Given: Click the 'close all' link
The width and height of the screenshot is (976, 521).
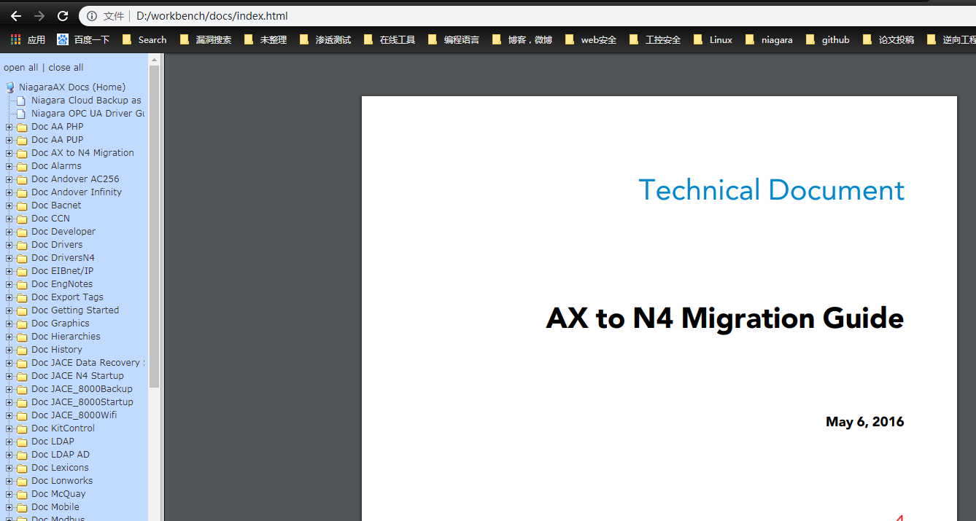Looking at the screenshot, I should [x=66, y=68].
